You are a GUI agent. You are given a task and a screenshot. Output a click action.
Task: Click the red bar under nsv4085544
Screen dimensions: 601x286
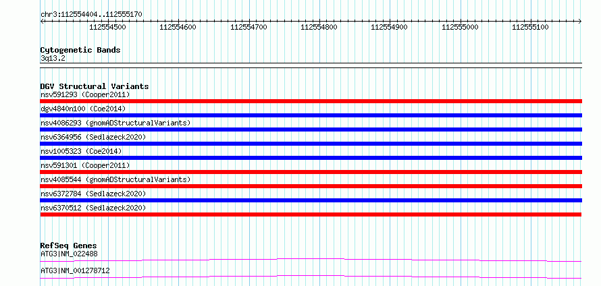[x=311, y=186]
